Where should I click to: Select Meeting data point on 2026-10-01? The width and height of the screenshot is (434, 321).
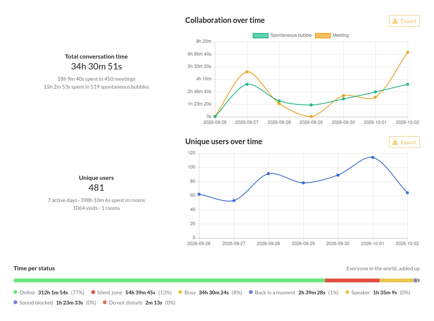375,97
